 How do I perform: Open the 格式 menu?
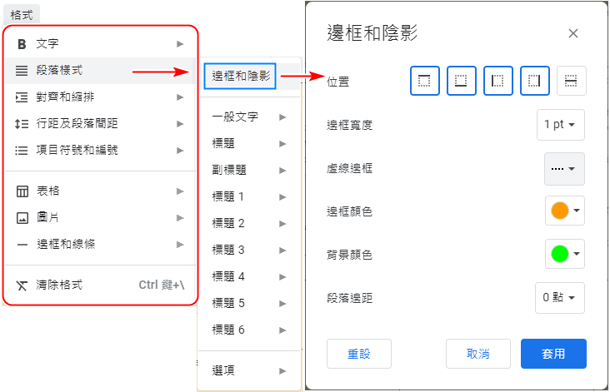(x=22, y=15)
